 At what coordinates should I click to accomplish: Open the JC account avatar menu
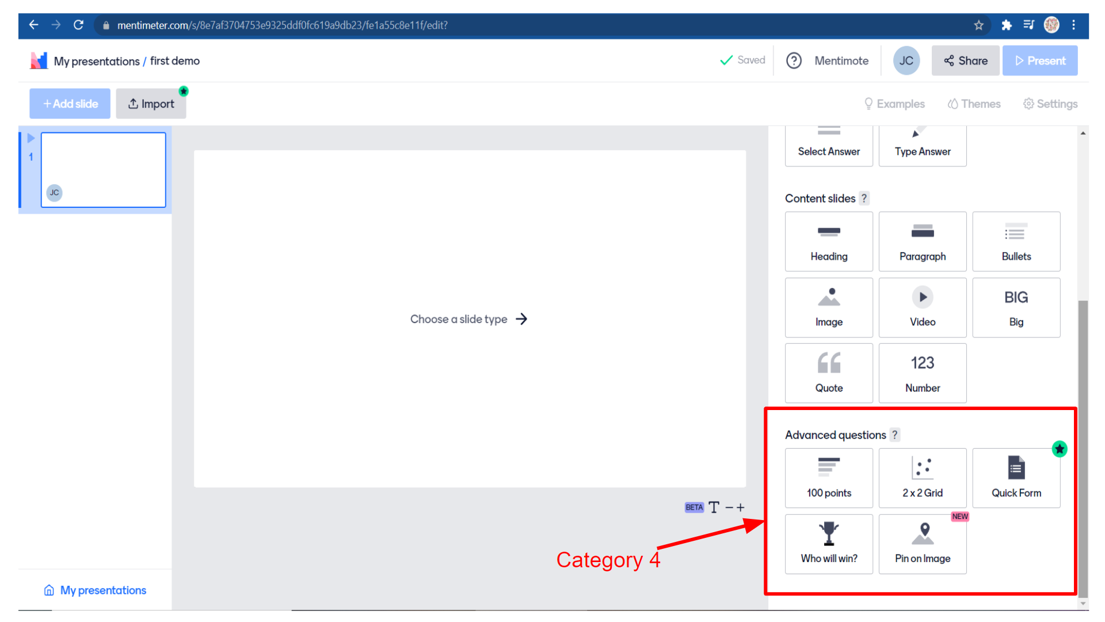[906, 60]
